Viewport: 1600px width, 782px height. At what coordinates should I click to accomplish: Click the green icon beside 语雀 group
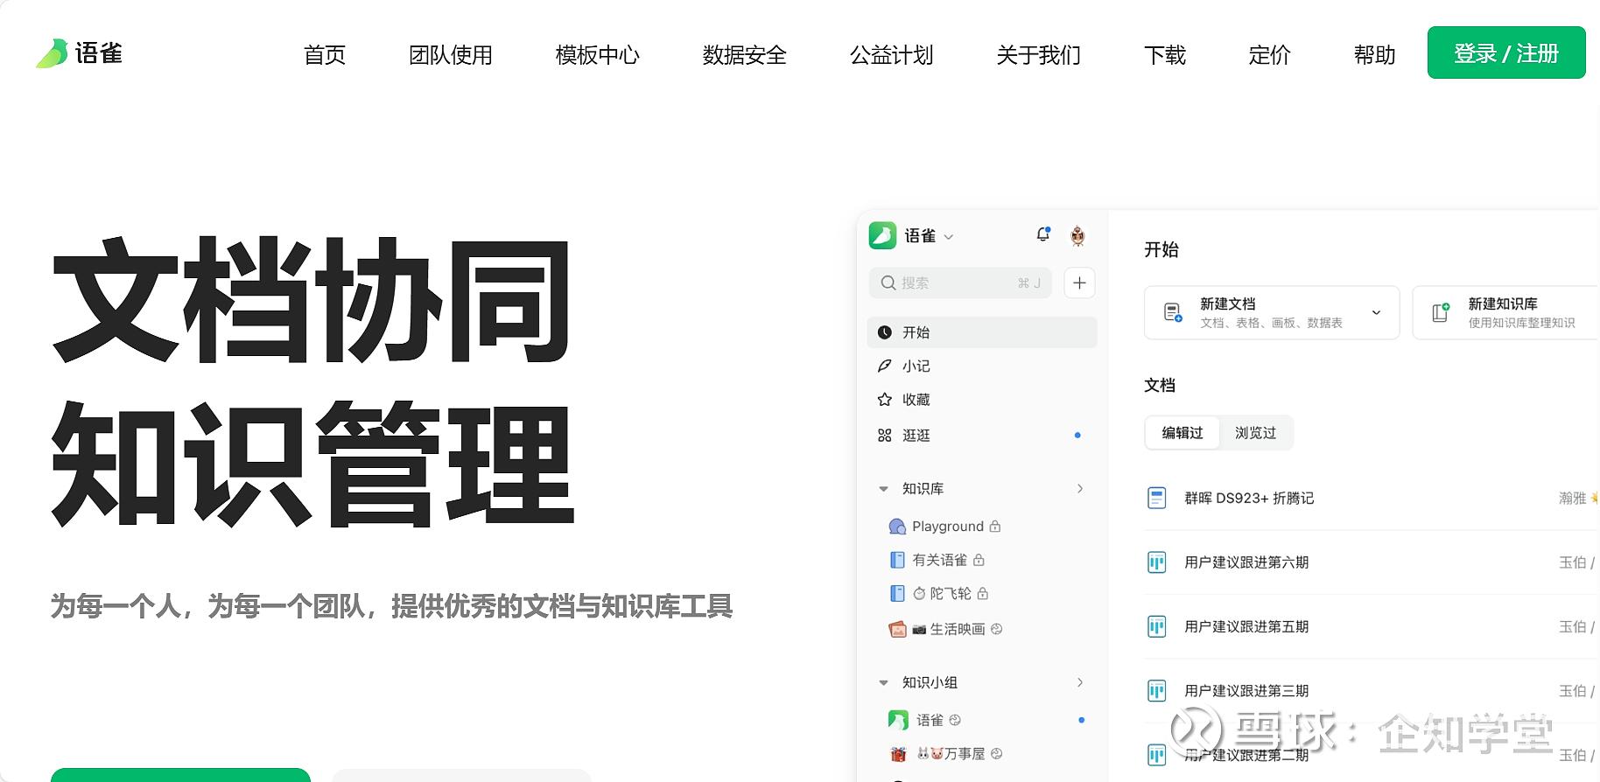click(x=898, y=720)
